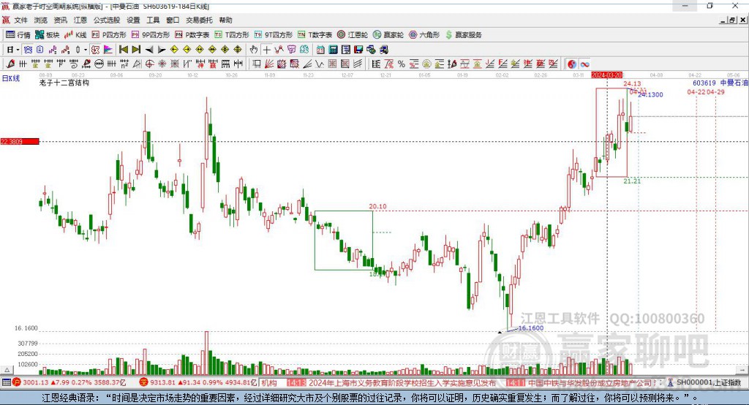
Task: Click the 日K线 chart label
Action: pos(11,78)
